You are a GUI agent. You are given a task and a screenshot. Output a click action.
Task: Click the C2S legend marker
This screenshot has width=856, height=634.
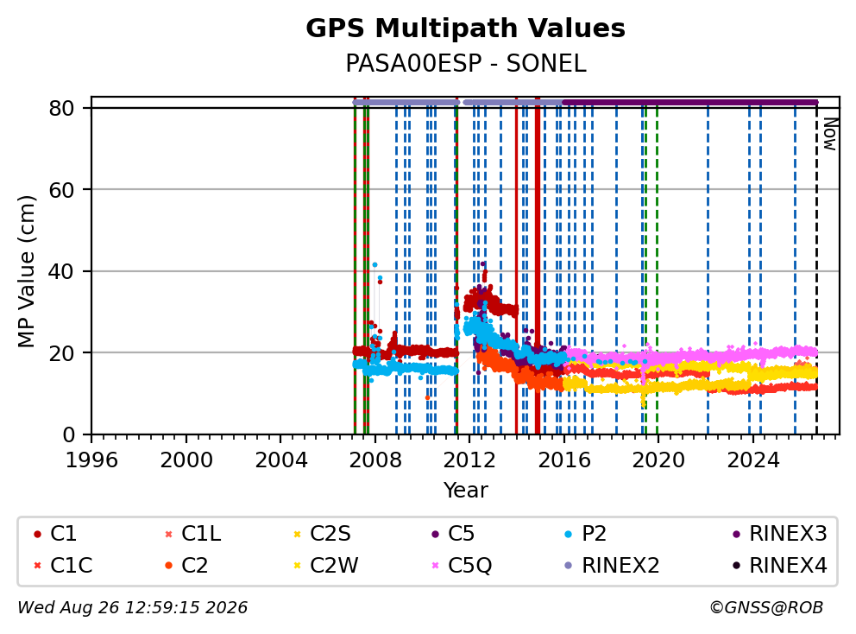point(297,534)
